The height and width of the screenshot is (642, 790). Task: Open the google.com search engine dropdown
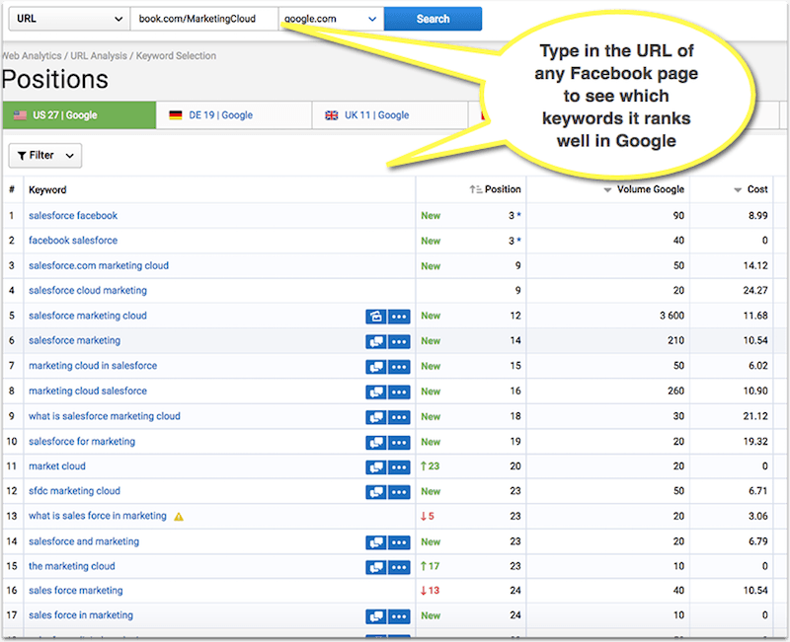331,19
